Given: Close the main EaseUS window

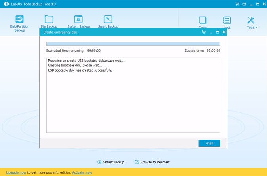Looking at the screenshot, I should pos(264,4).
